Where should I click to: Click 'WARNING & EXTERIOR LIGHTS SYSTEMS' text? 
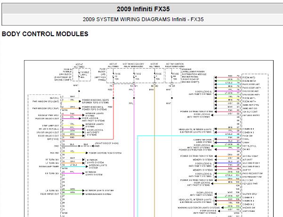[199, 208]
